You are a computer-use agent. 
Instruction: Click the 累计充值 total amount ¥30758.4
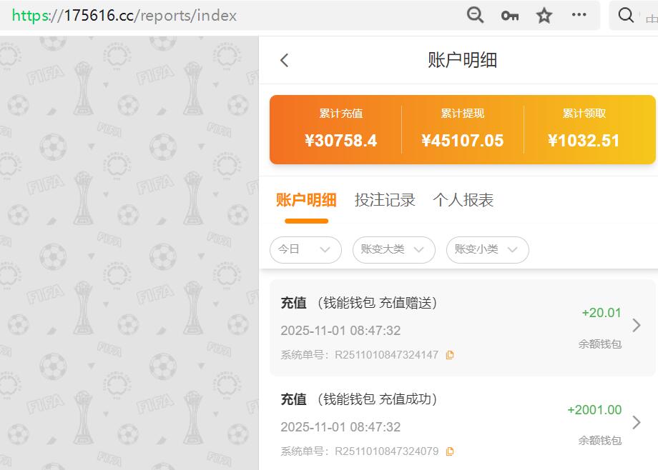[x=341, y=141]
